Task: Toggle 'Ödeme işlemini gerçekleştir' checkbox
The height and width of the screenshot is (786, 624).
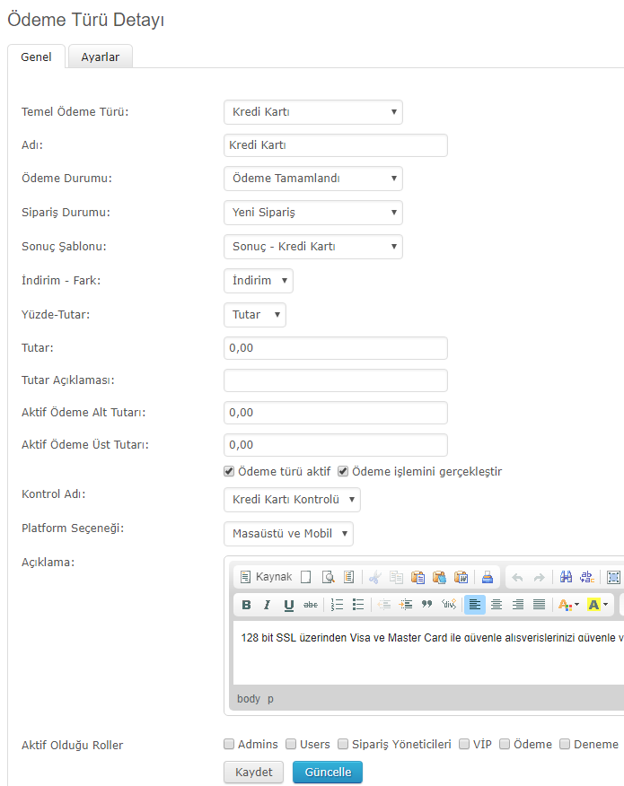Action: coord(343,471)
